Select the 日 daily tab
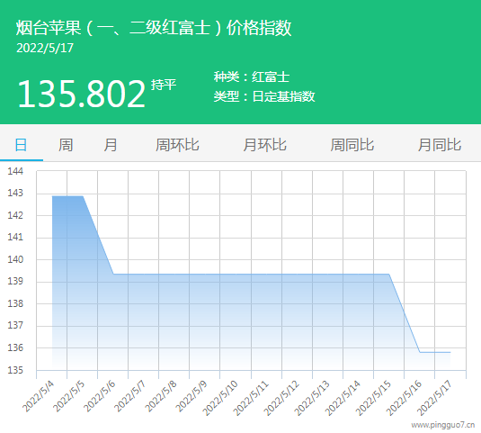Viewport: 481px width, 433px height. [21, 145]
